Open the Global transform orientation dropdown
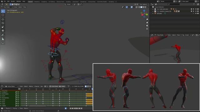 (68, 4)
